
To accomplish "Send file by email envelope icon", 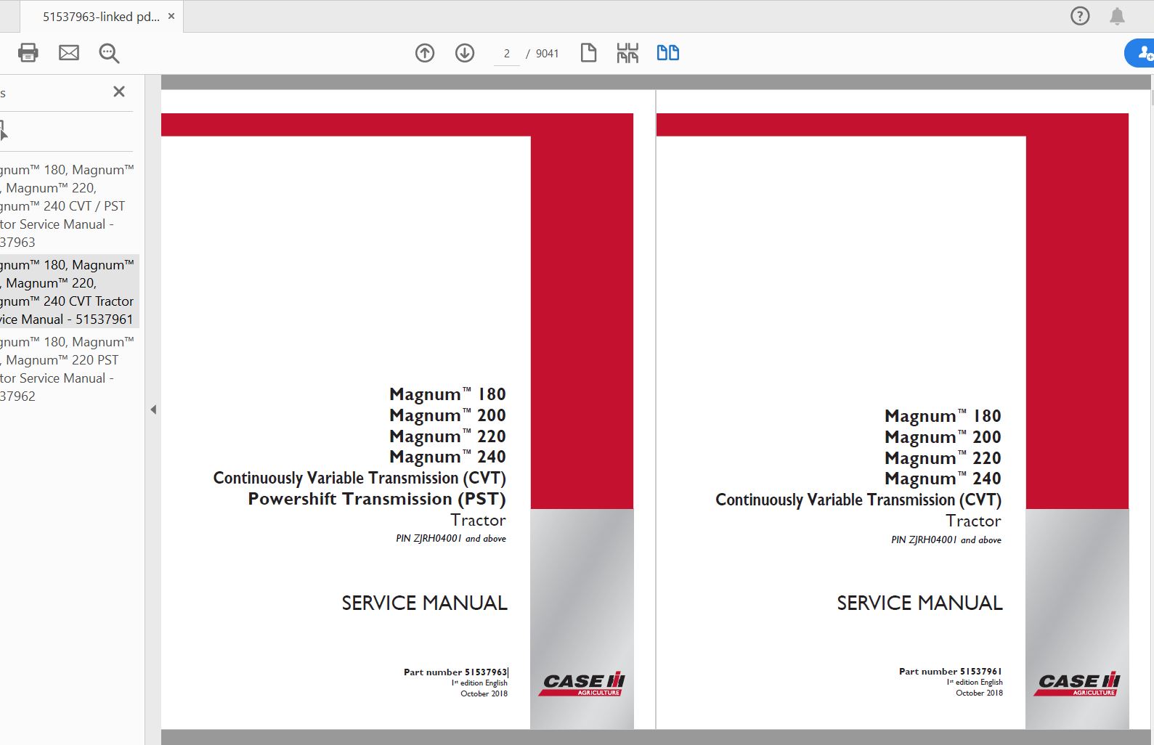I will pyautogui.click(x=69, y=52).
